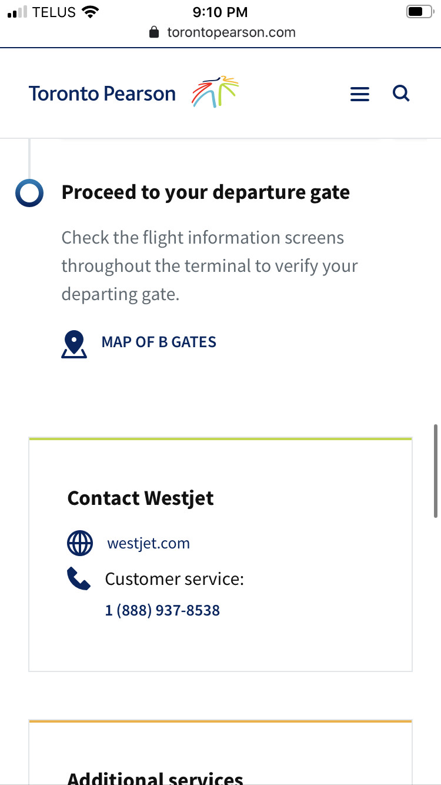Visit the westjet.com link
Screen dimensions: 441x785
tap(148, 543)
